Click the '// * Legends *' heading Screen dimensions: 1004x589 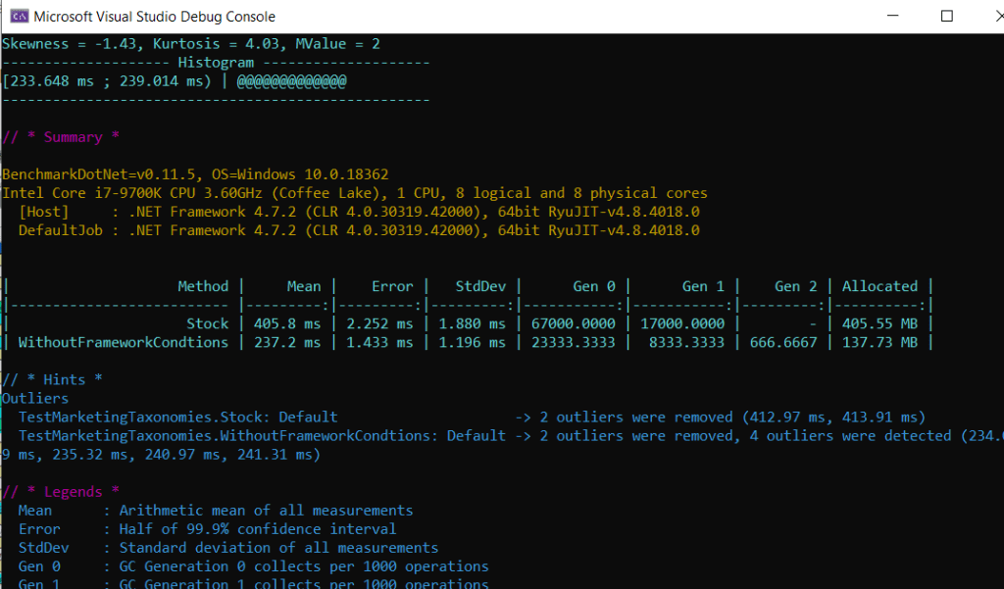61,491
